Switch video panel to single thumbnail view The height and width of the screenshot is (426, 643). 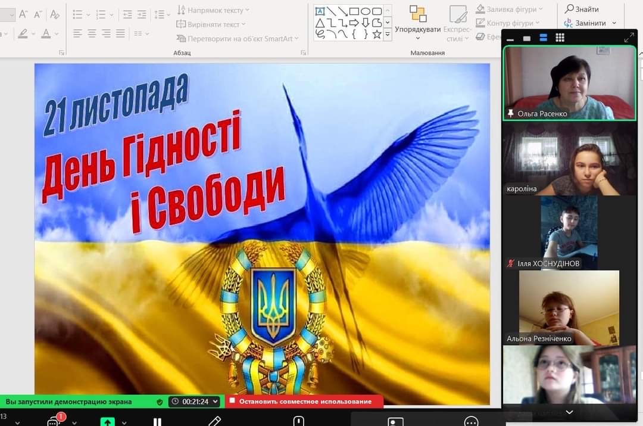click(x=526, y=38)
